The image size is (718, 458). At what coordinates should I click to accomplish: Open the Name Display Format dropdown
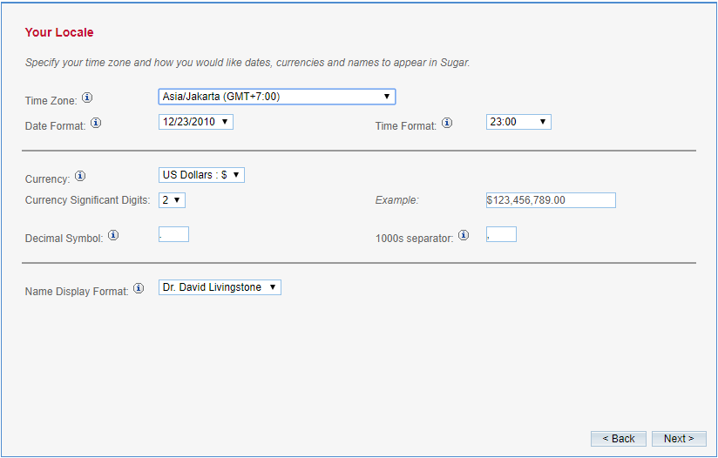click(220, 287)
